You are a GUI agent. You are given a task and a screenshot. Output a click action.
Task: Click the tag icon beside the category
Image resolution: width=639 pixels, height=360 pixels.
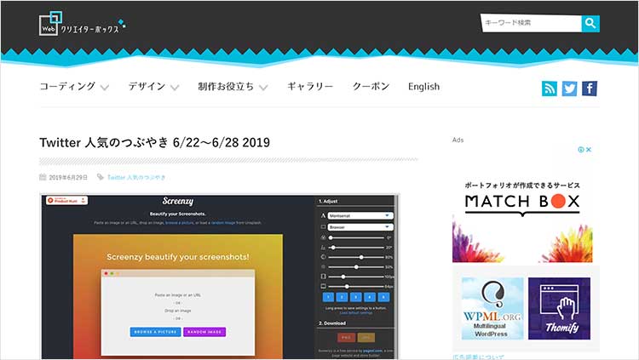(101, 177)
